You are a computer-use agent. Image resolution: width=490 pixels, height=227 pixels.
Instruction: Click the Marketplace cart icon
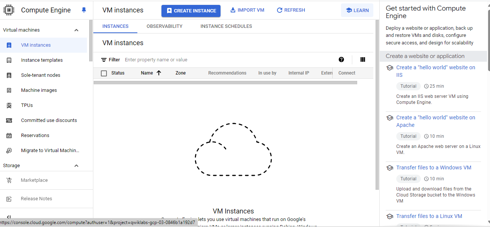click(x=9, y=180)
